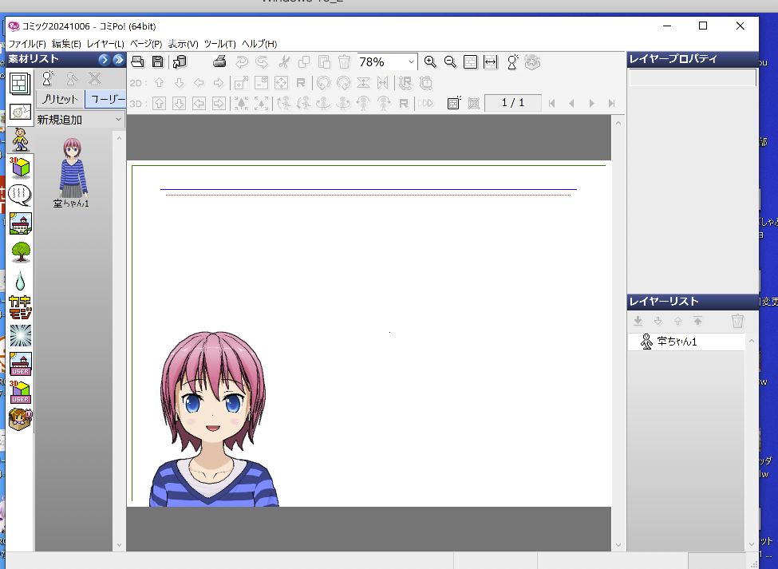Viewport: 778px width, 569px height.
Task: Select the speech balloon material category
Action: (x=20, y=195)
